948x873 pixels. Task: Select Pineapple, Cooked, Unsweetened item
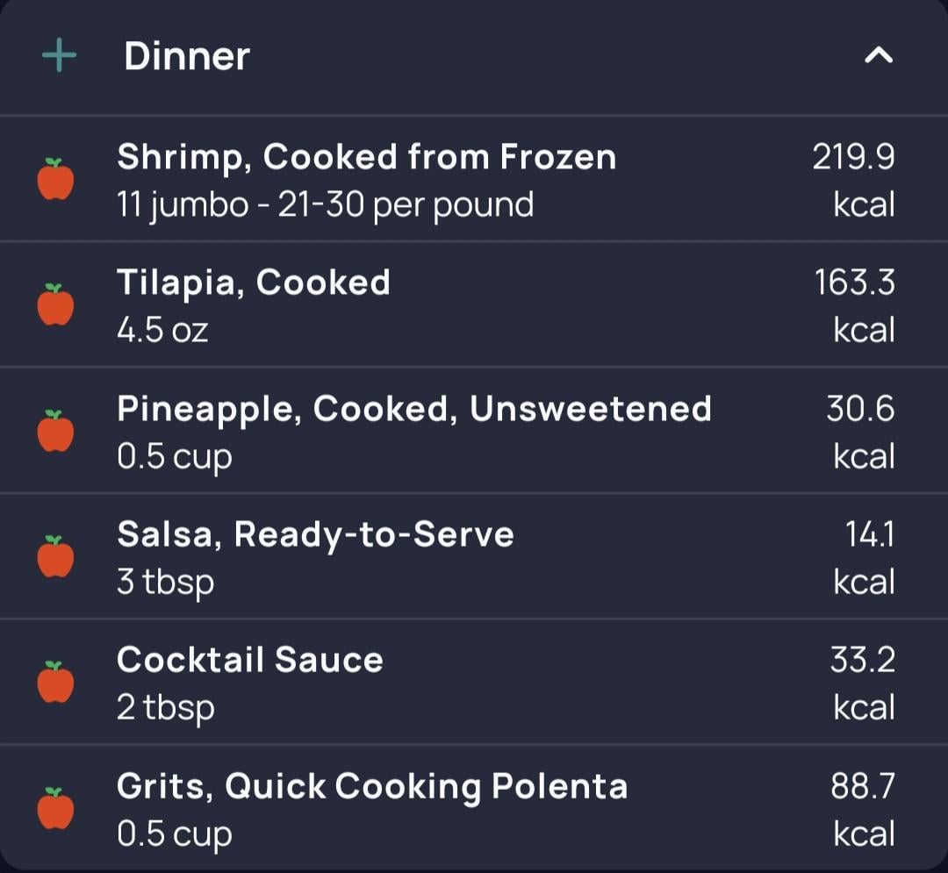click(x=474, y=431)
